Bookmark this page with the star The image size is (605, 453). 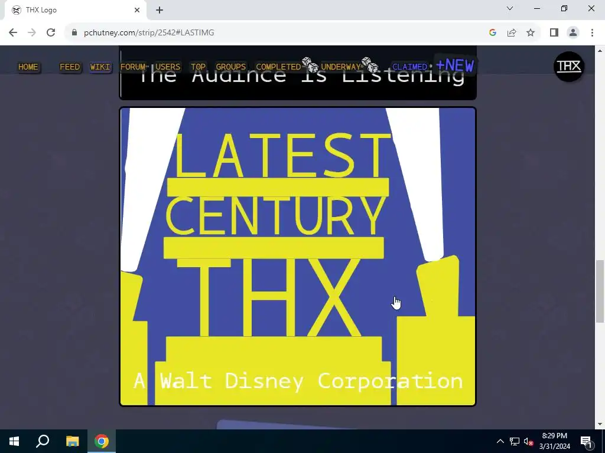[531, 33]
